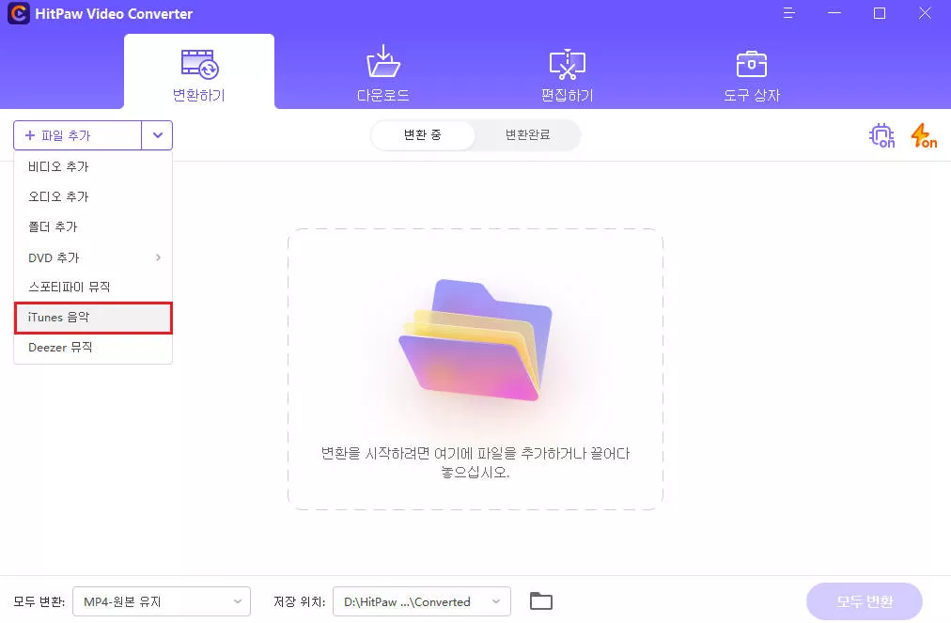
Task: Click the HitPaw app logo icon
Action: pyautogui.click(x=18, y=13)
